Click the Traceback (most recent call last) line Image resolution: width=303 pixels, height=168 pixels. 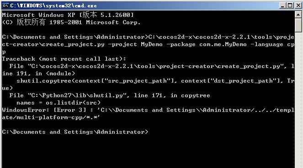pyautogui.click(x=64, y=59)
